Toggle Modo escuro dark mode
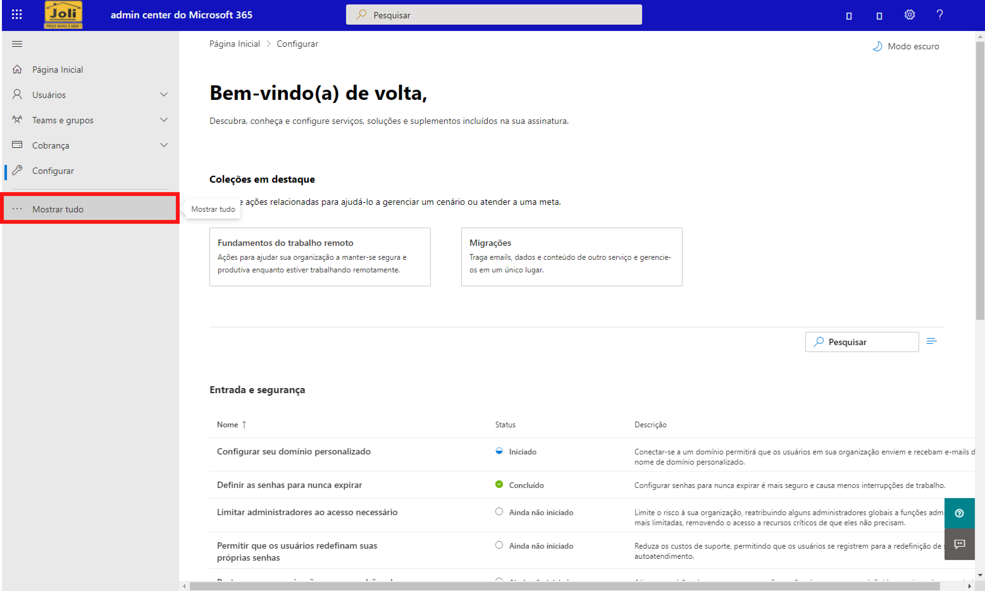Image resolution: width=985 pixels, height=591 pixels. click(906, 46)
